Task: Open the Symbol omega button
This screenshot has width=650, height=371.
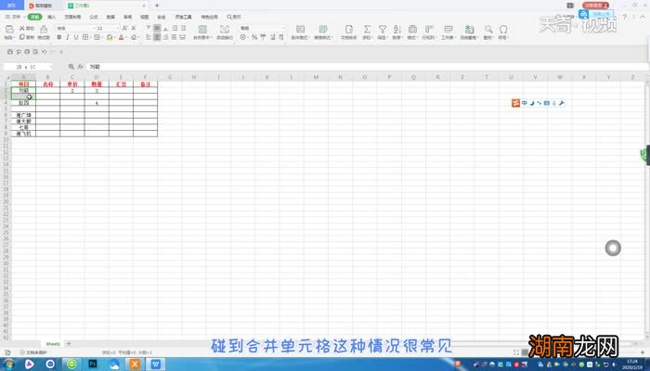Action: click(503, 32)
